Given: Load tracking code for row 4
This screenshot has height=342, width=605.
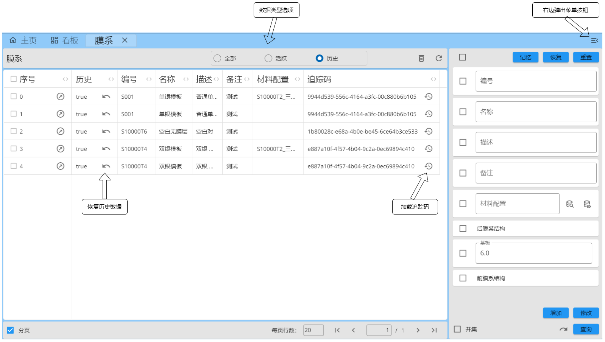Looking at the screenshot, I should 429,166.
